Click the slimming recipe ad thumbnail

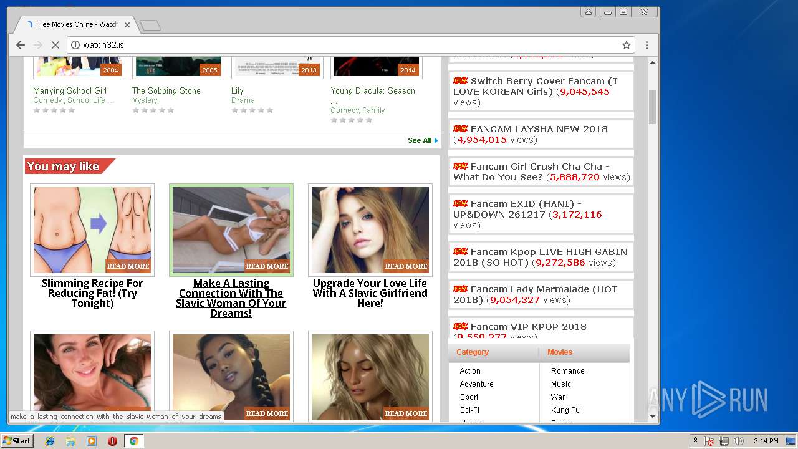tap(92, 230)
